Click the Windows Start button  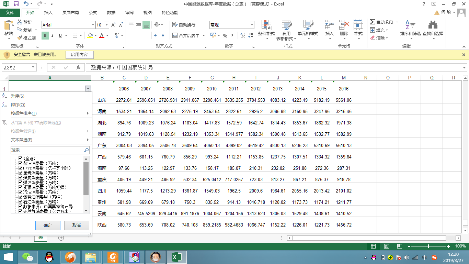[8, 257]
